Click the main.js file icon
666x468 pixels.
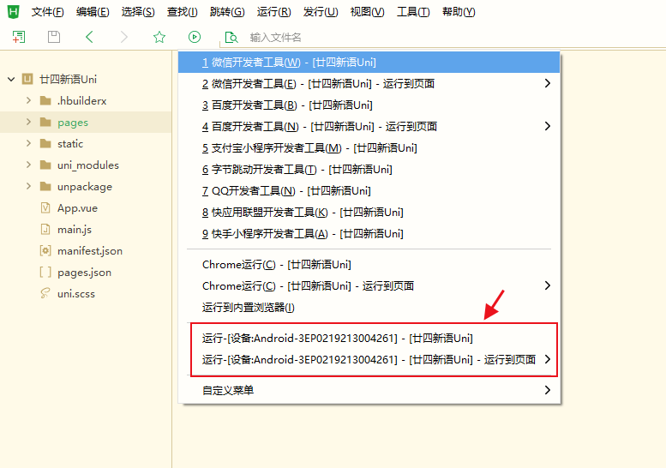click(x=45, y=230)
